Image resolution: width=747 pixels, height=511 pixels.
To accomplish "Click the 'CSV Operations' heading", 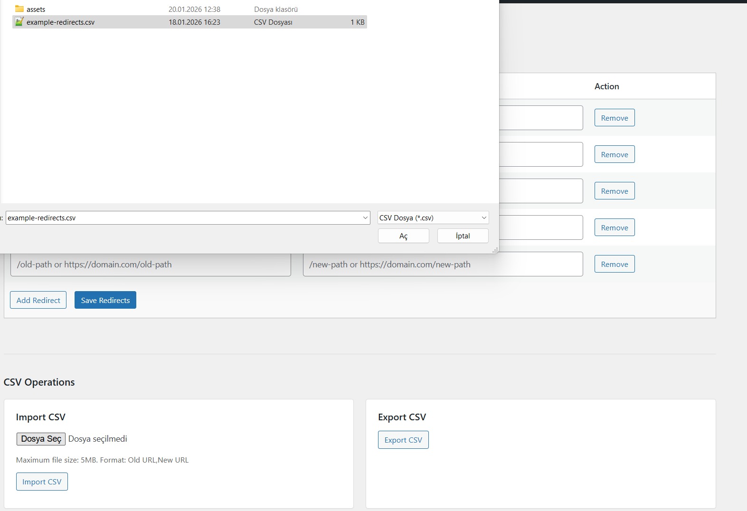I will (39, 382).
